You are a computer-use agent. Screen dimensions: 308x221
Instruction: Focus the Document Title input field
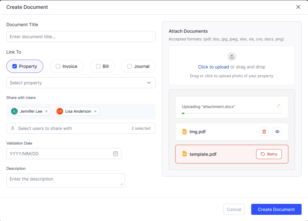click(81, 37)
